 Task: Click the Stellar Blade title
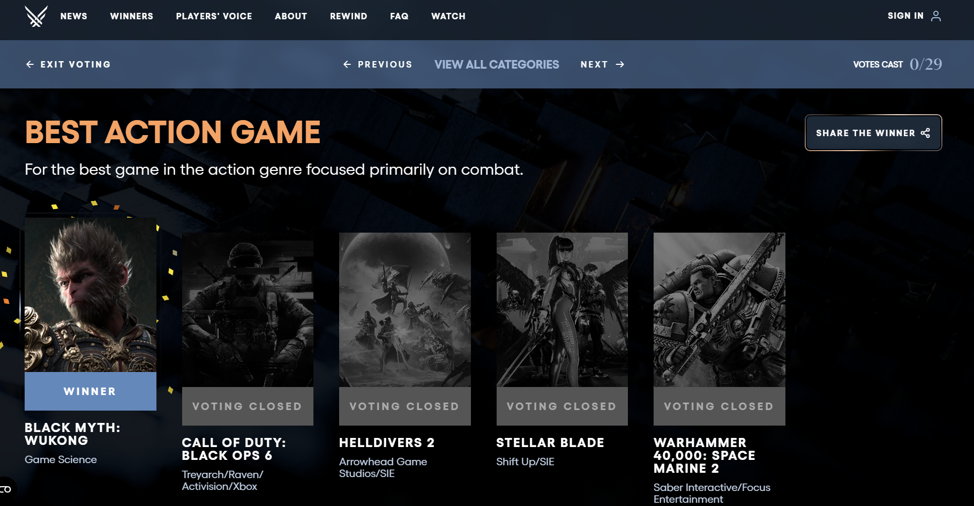(550, 443)
